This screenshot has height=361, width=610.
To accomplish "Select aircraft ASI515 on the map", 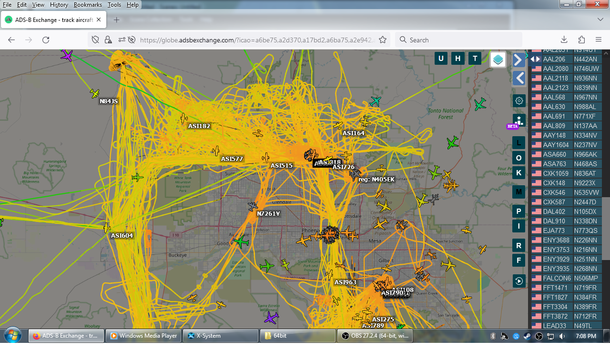I will 265,158.
